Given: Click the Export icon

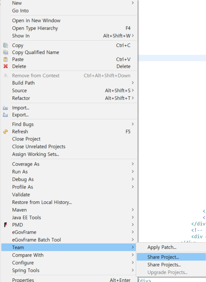Looking at the screenshot, I should pos(6,115).
